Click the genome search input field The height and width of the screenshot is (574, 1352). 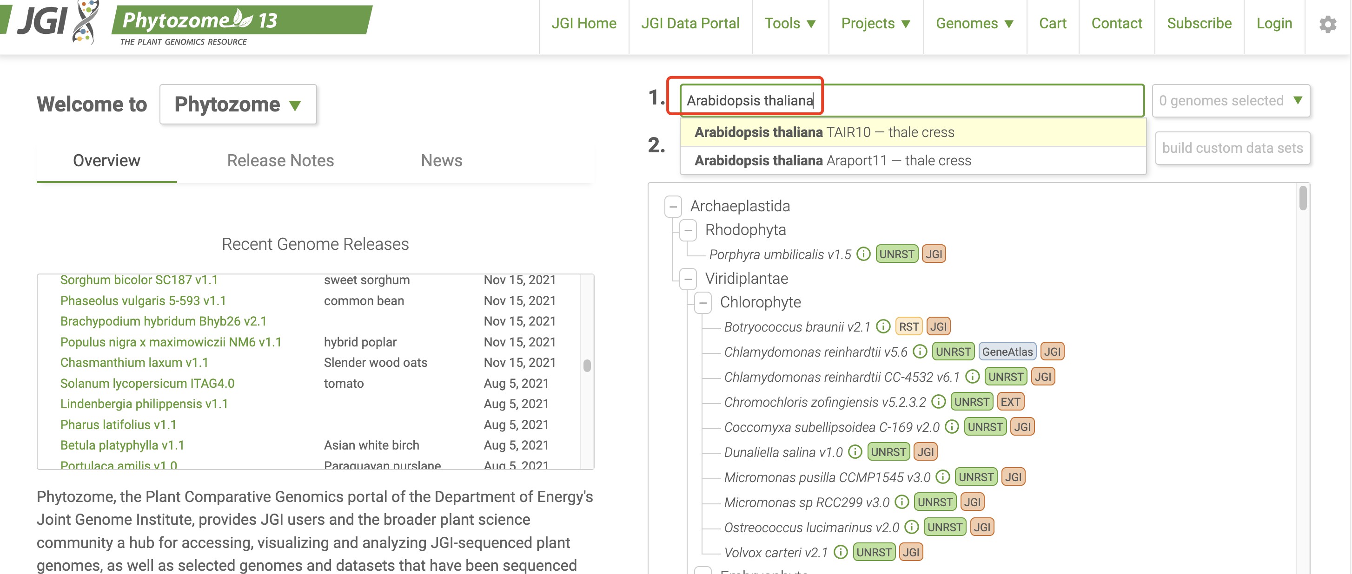click(912, 101)
